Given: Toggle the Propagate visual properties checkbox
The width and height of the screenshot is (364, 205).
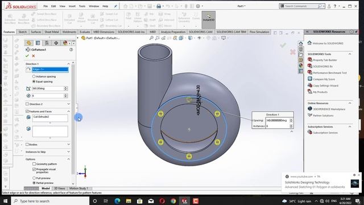Looking at the screenshot, I should [34, 170].
